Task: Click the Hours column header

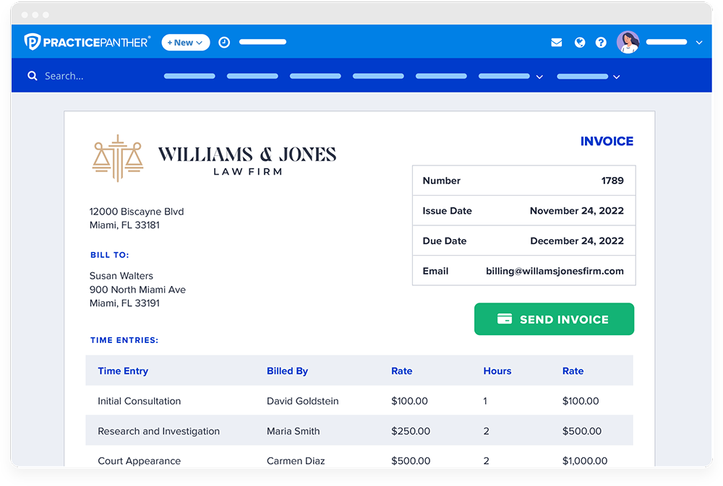Action: point(497,371)
